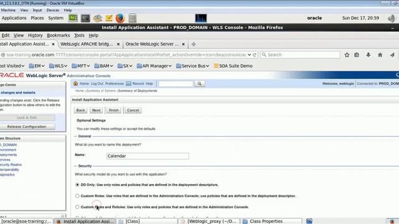The image size is (399, 224).
Task: Open the green system monitor launcher icon
Action: [73, 18]
